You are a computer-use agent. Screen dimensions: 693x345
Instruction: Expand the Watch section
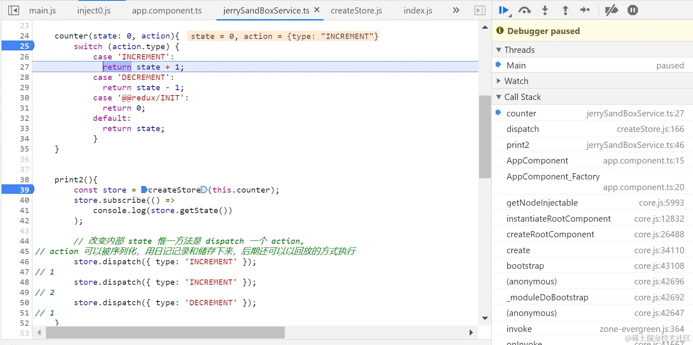point(592,81)
